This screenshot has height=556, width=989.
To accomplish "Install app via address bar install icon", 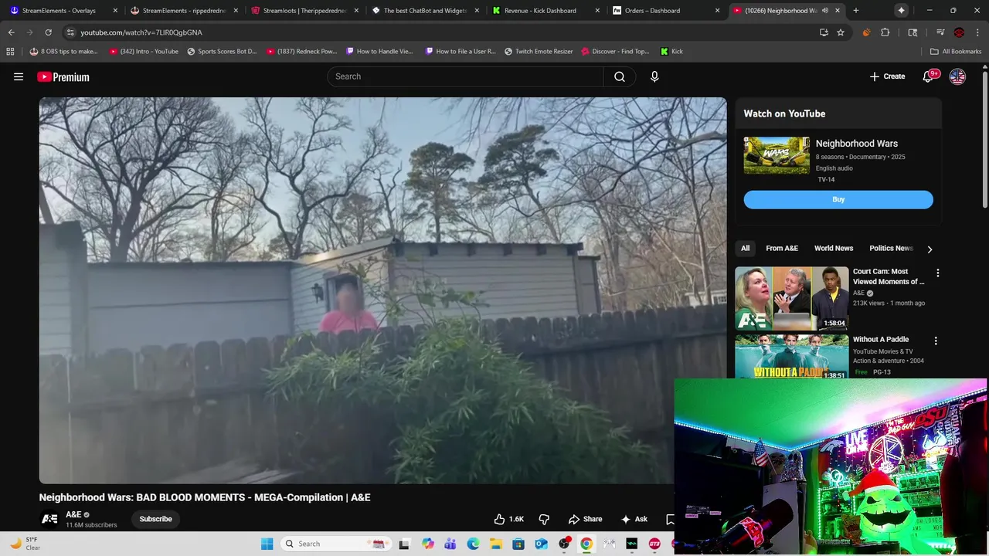I will pyautogui.click(x=824, y=32).
